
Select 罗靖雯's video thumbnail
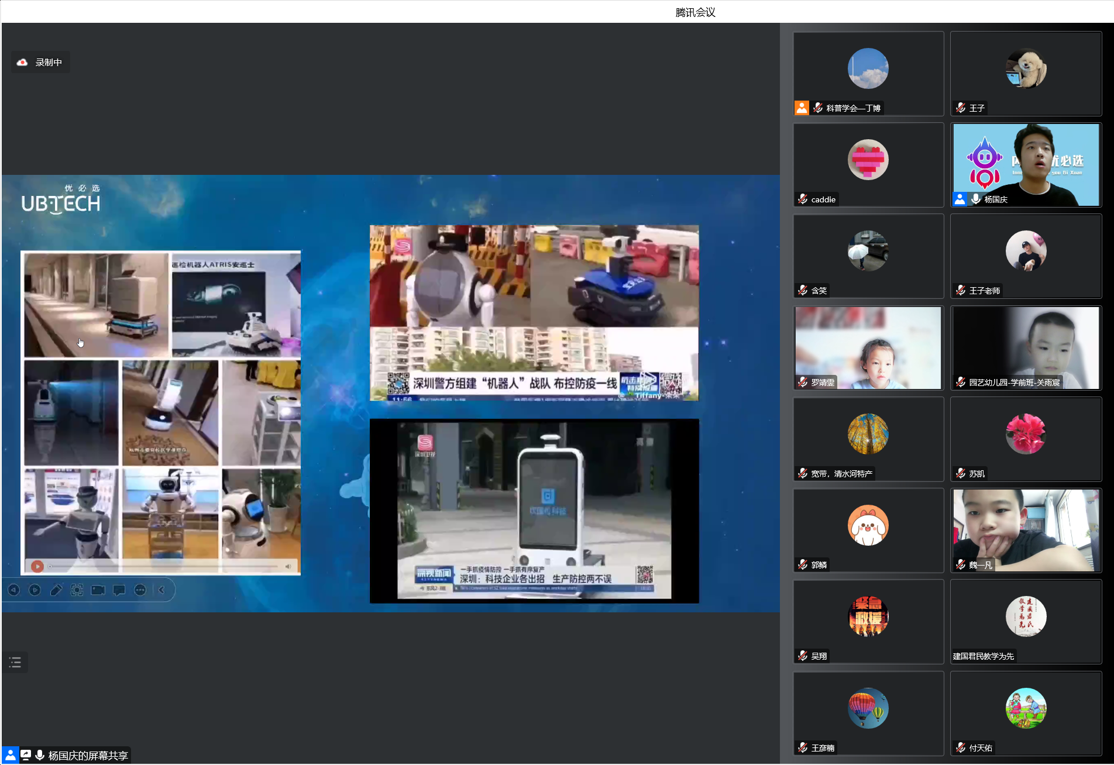tap(868, 347)
